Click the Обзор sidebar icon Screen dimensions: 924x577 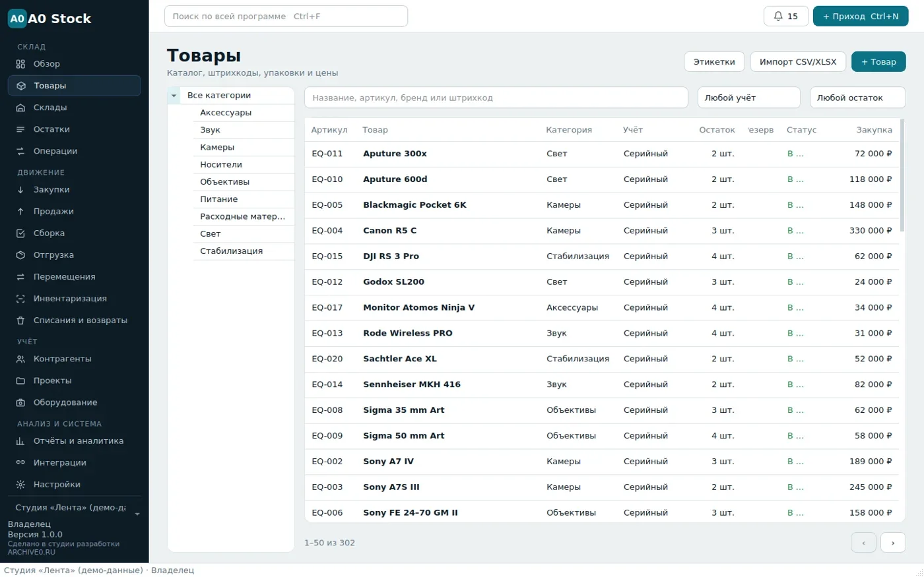coord(20,64)
